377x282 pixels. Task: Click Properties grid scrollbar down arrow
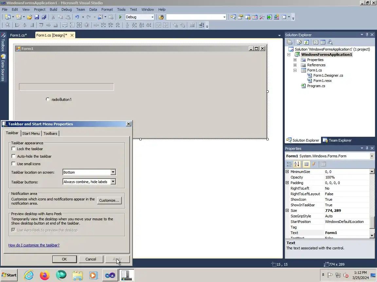pyautogui.click(x=372, y=236)
